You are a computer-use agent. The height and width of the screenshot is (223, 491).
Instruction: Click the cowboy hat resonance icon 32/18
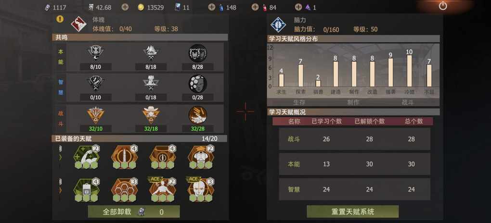(151, 115)
